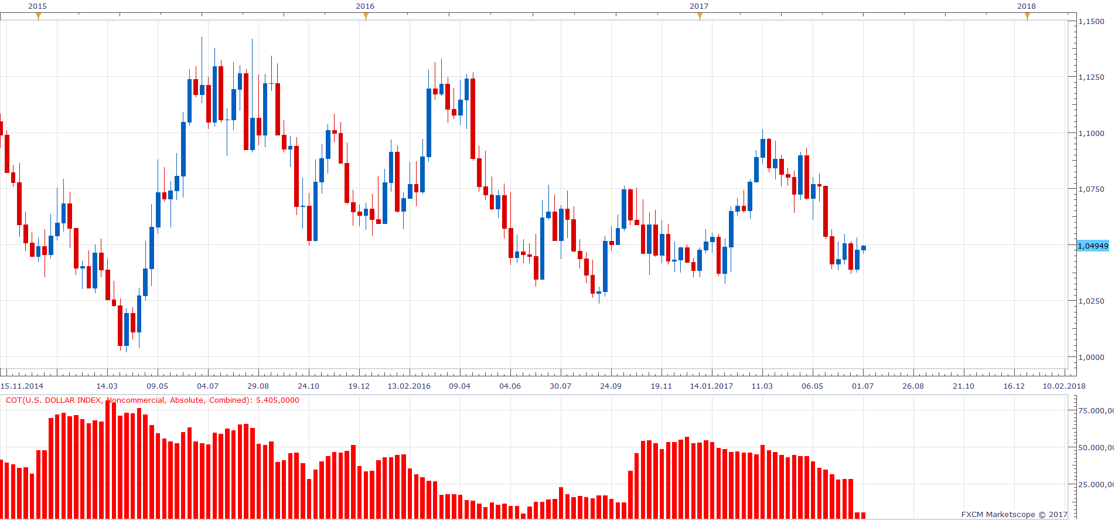The width and height of the screenshot is (1115, 520).
Task: Click the 01.07 date label
Action: [863, 386]
